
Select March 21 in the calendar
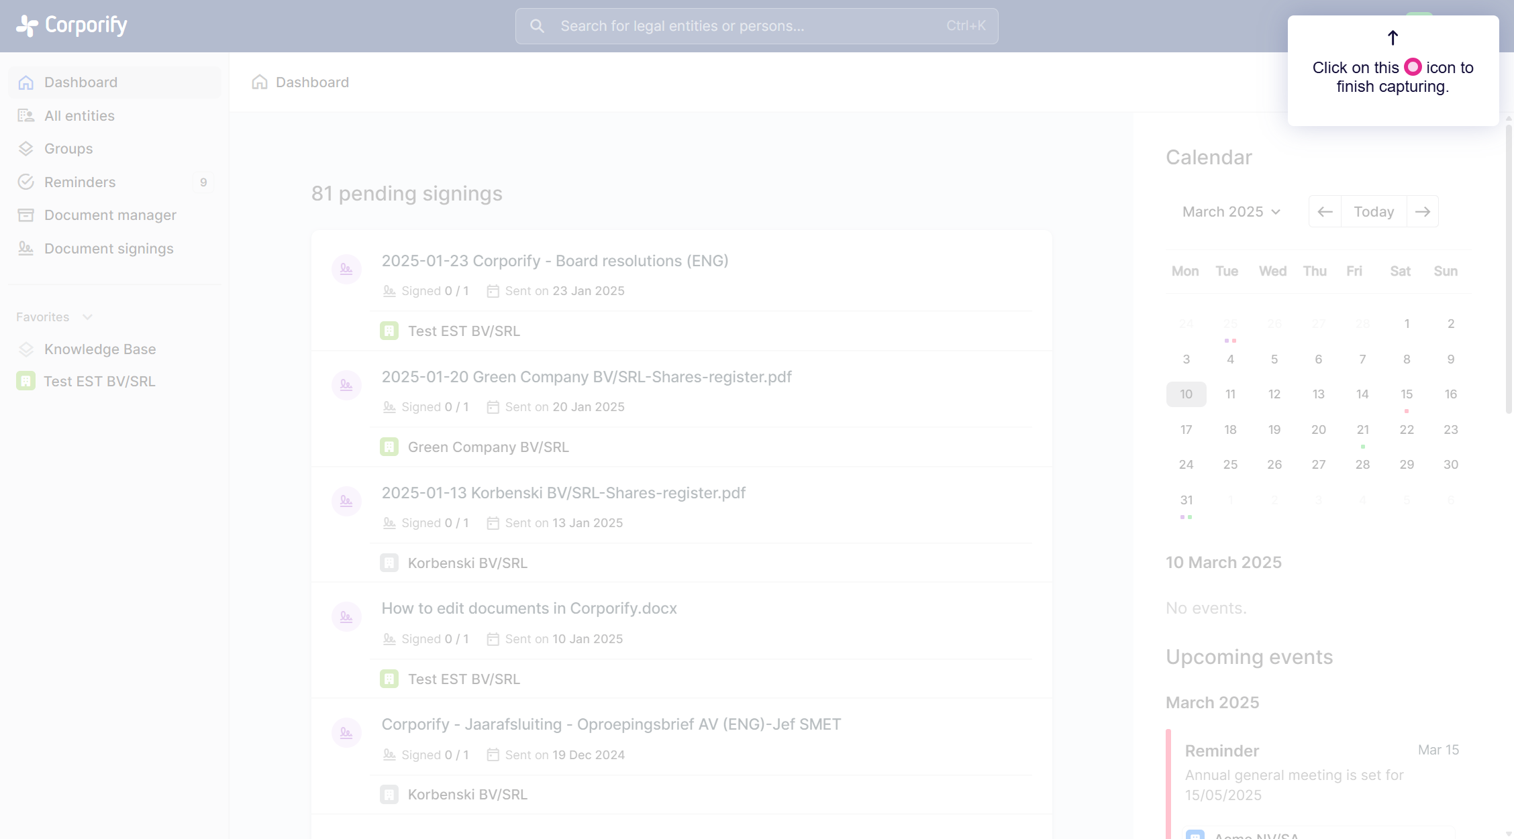[1362, 430]
